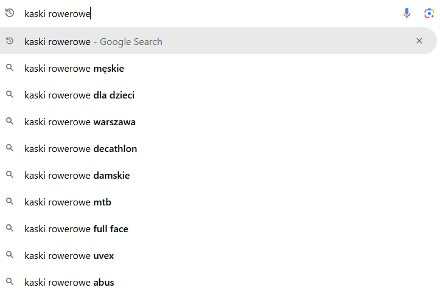Remove the 'kaski rowerowe' history suggestion with X

pyautogui.click(x=419, y=41)
